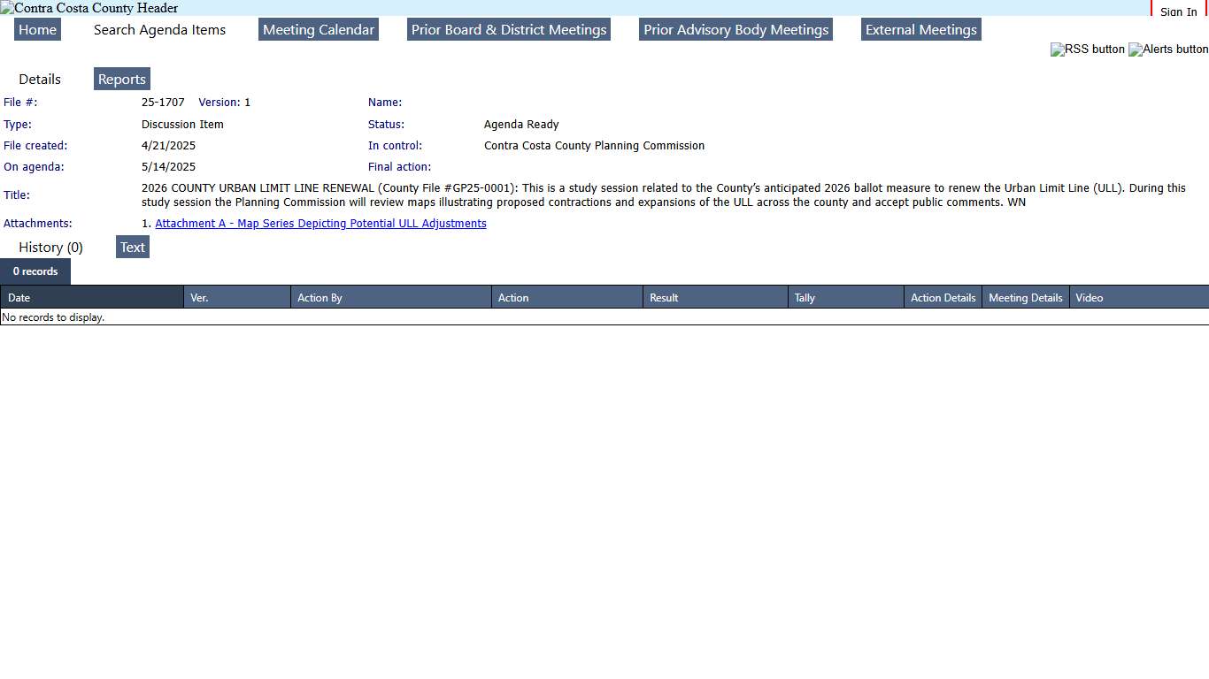Screen dimensions: 1209x679
Task: Sort by the Date column header
Action: (19, 298)
